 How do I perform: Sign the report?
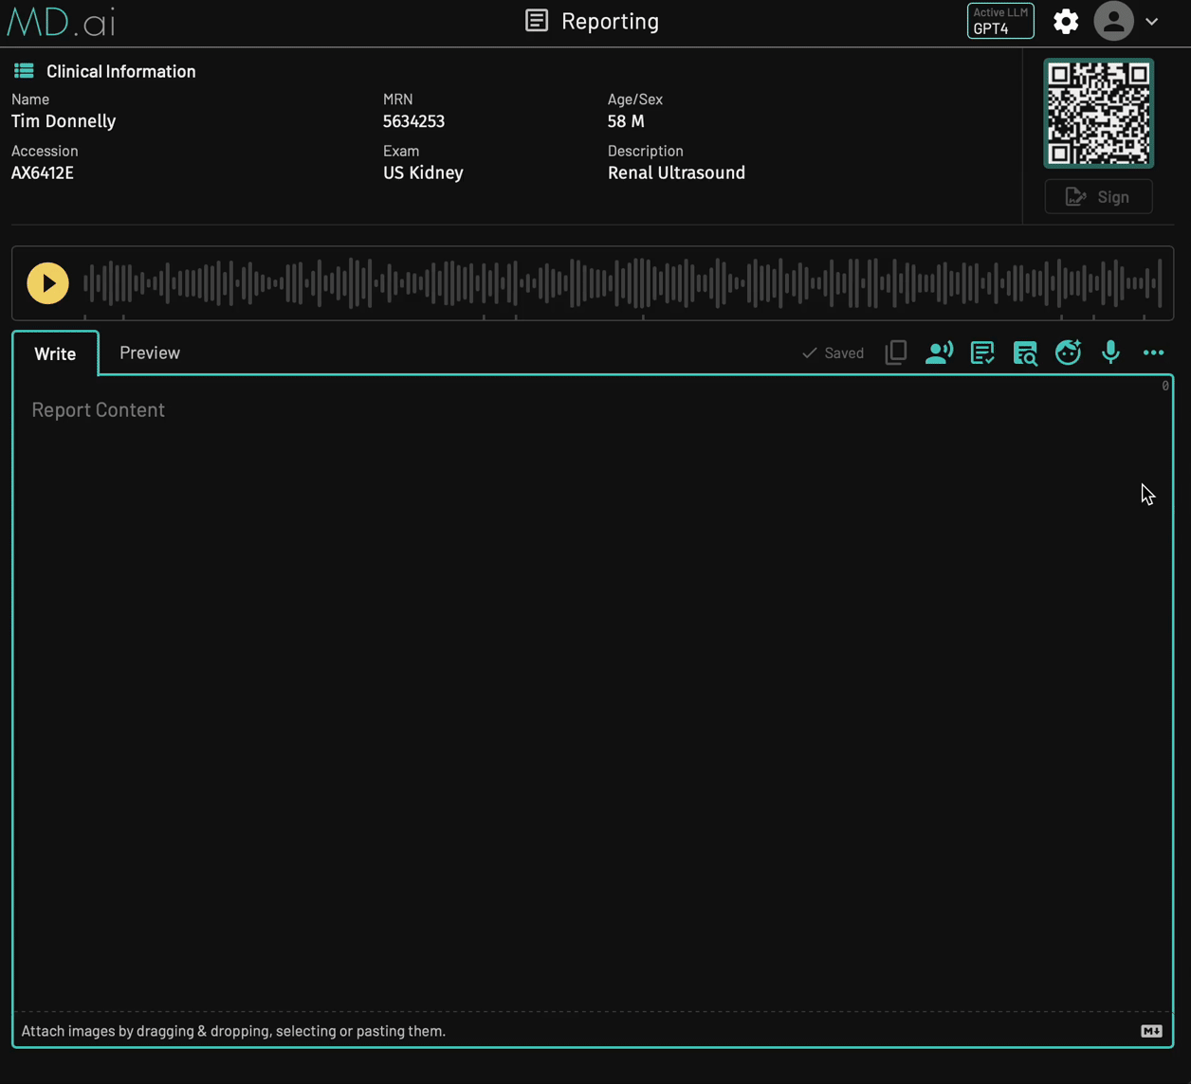(1098, 197)
